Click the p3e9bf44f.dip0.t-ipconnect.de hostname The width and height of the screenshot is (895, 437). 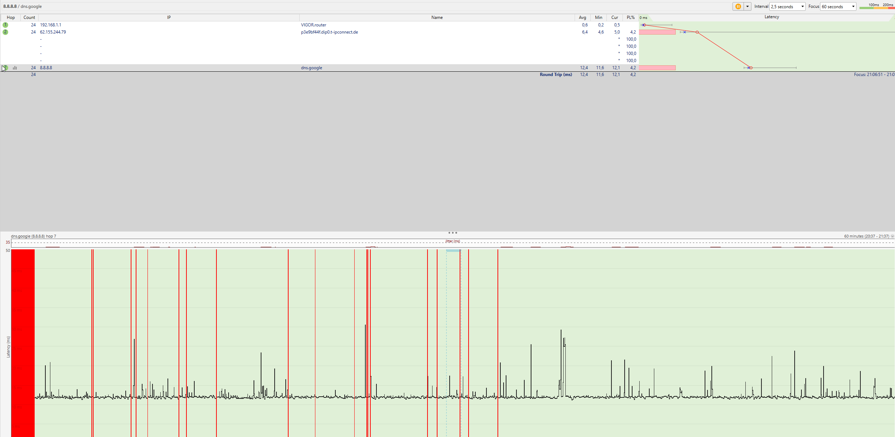(x=329, y=32)
